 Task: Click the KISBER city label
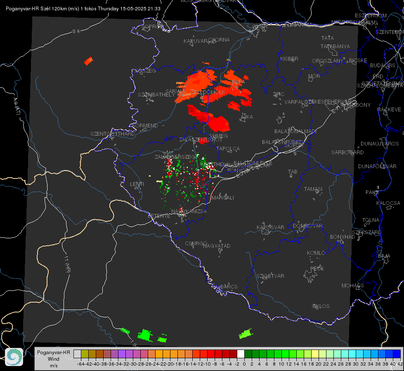tap(289, 59)
